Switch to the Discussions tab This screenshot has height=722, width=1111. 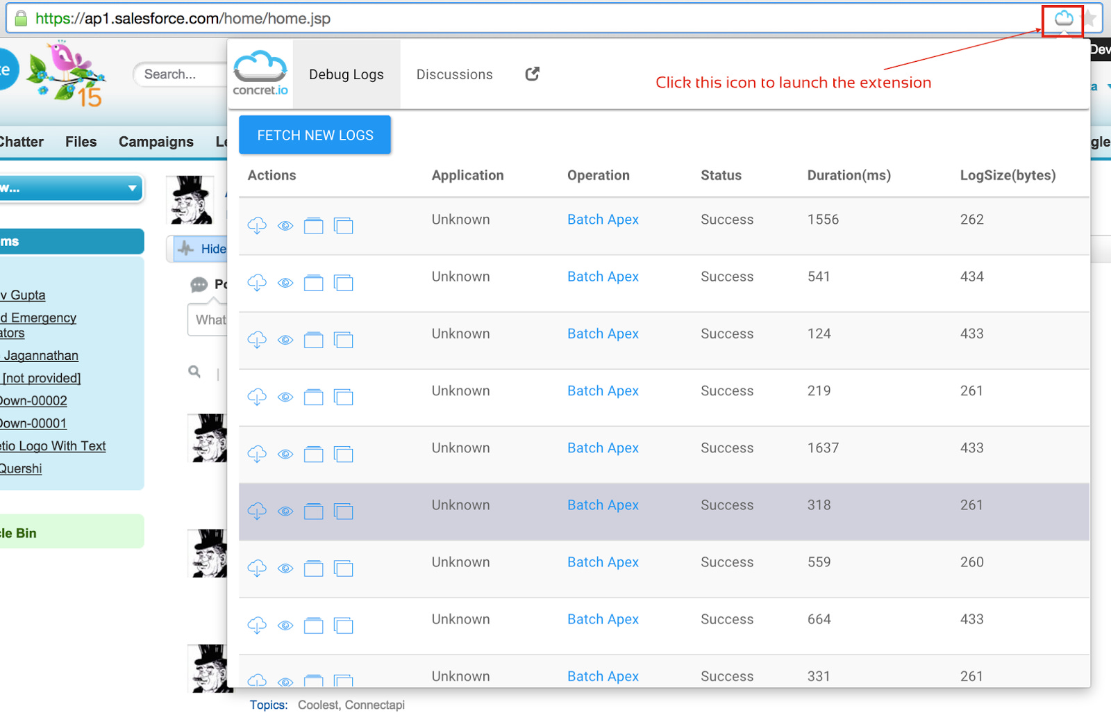pos(454,74)
